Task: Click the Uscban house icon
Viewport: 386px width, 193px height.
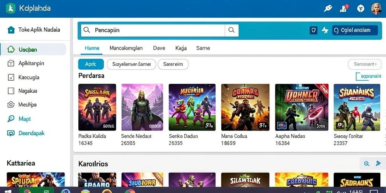Action: [x=11, y=49]
